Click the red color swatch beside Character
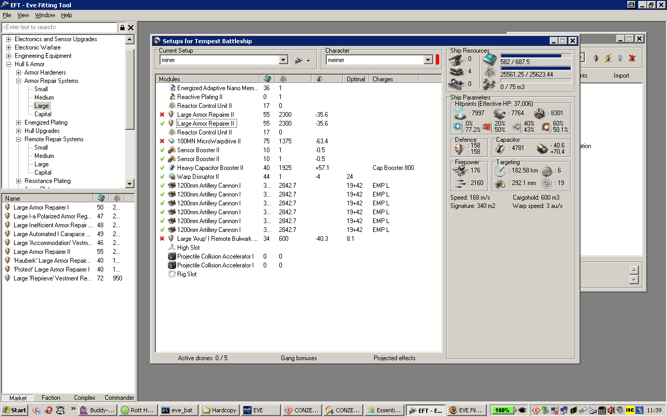 (x=438, y=60)
